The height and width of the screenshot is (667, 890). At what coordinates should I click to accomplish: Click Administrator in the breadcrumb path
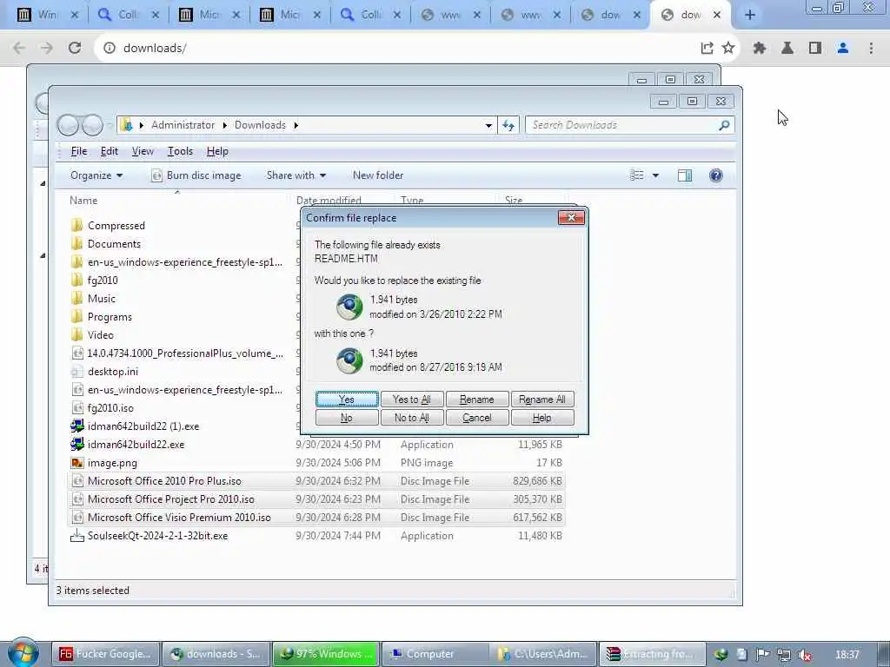(x=183, y=125)
